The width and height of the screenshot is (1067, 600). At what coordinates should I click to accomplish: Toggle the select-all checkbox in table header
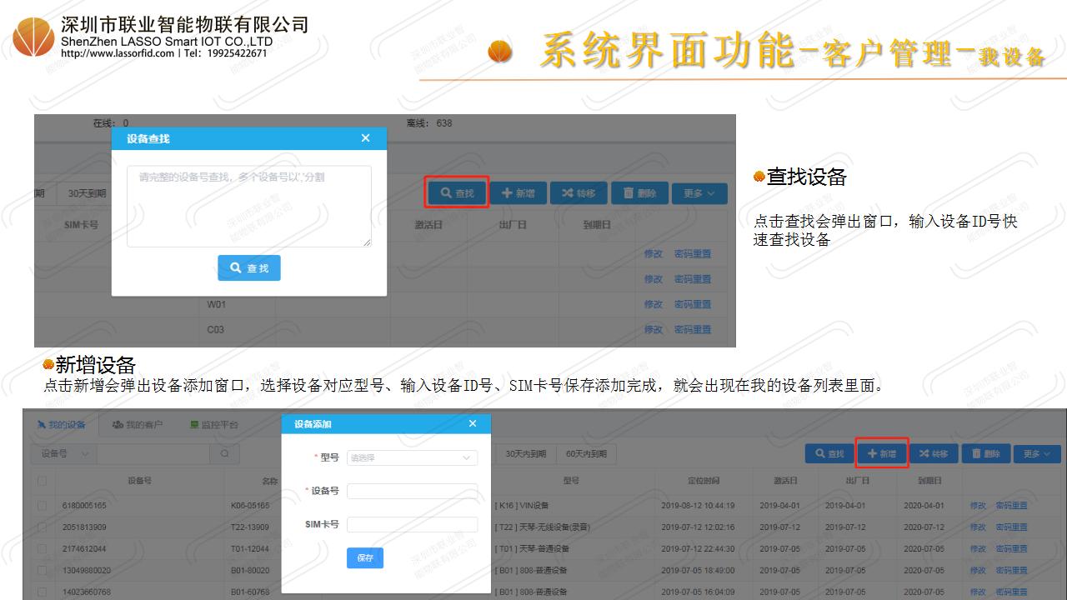tap(42, 481)
